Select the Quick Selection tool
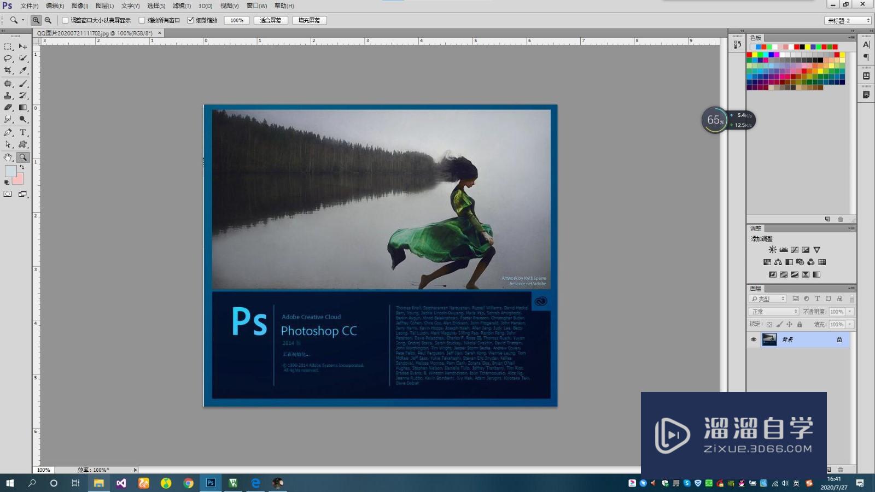875x492 pixels. (x=22, y=58)
